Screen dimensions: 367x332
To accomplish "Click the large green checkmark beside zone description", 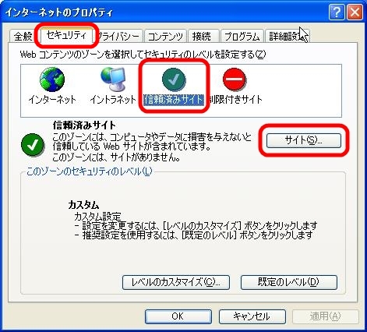I will [x=33, y=145].
